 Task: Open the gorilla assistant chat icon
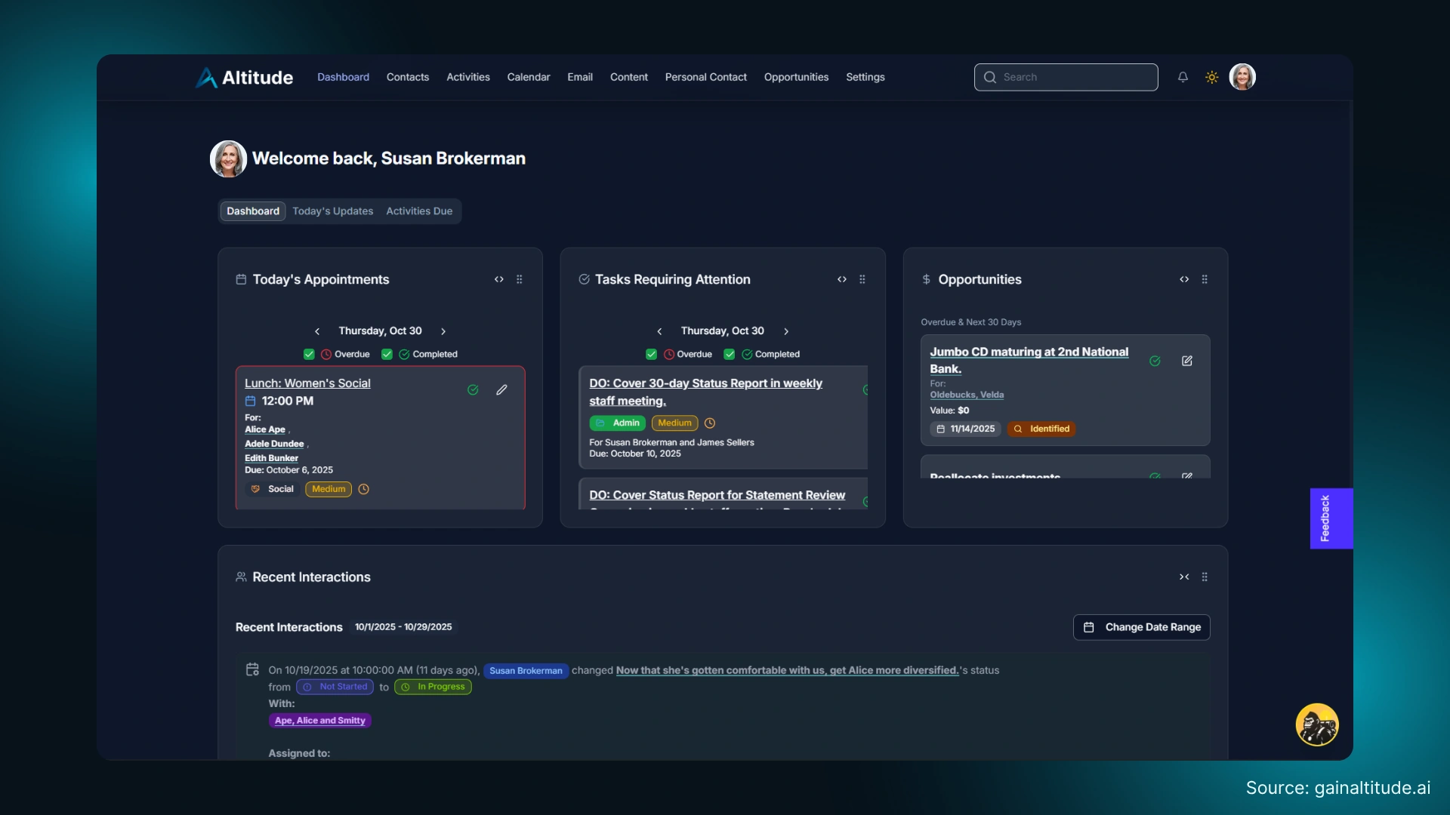(1317, 725)
